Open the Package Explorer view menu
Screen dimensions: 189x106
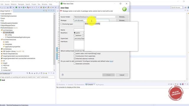tap(49, 11)
